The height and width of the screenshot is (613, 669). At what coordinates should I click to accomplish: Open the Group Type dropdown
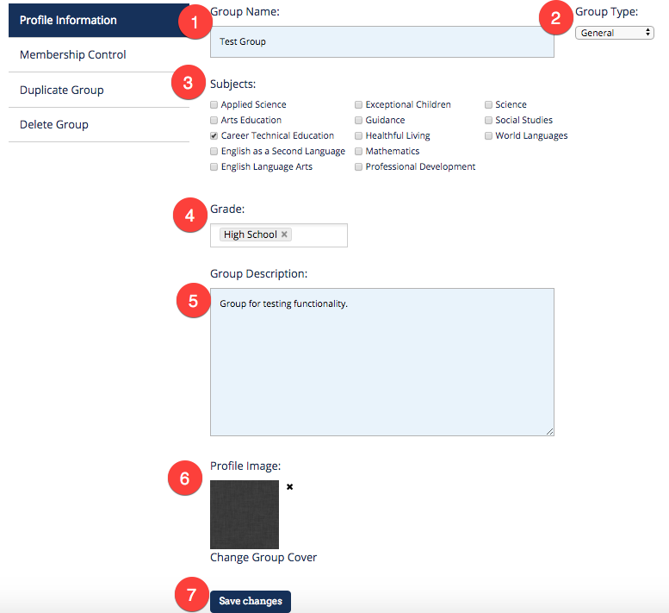(x=615, y=33)
